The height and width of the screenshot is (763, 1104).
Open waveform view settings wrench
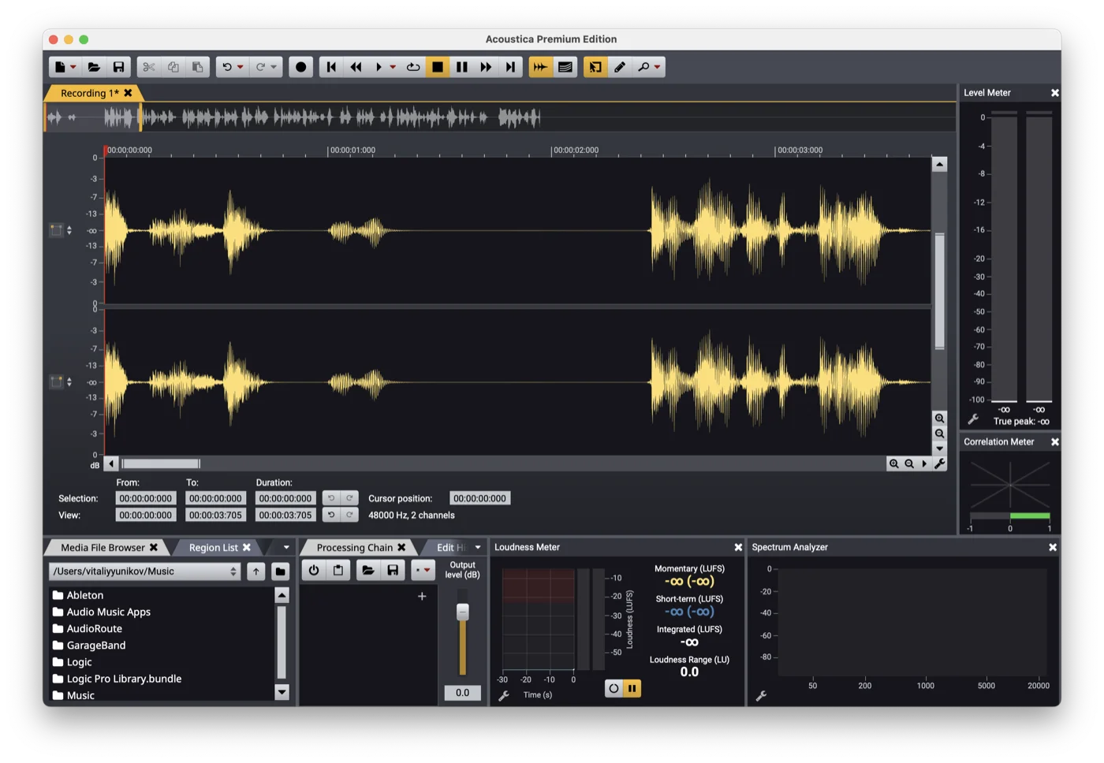coord(939,463)
